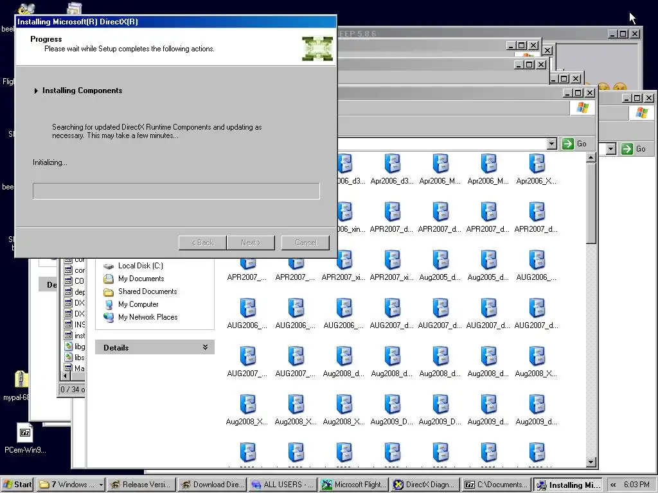
Task: Click the Installing Mi... taskbar button
Action: coord(568,485)
